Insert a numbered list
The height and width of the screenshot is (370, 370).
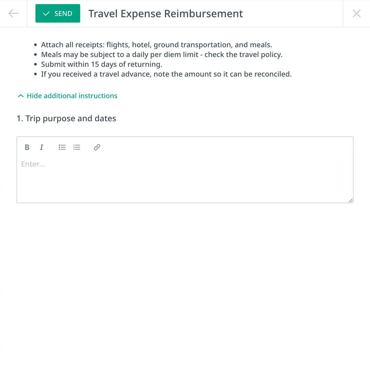click(x=77, y=147)
